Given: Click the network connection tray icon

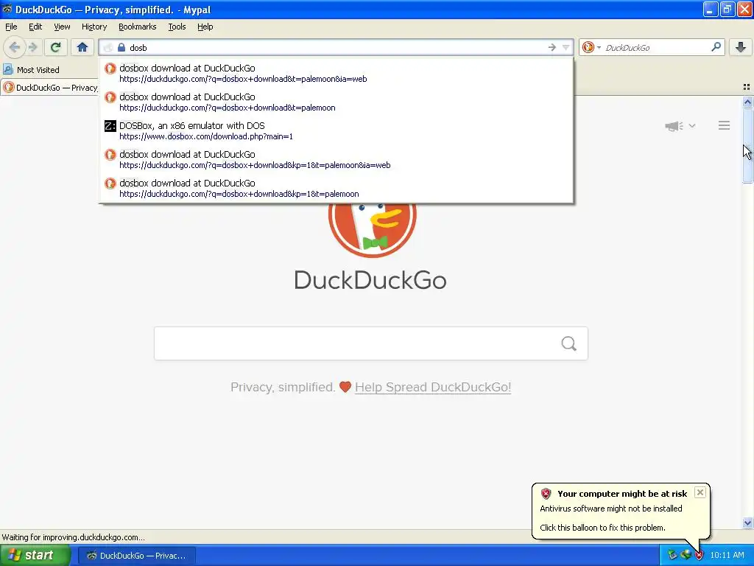Looking at the screenshot, I should tap(686, 555).
